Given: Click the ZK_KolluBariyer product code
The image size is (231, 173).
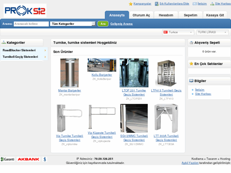Looking at the screenshot, I should pyautogui.click(x=102, y=79).
